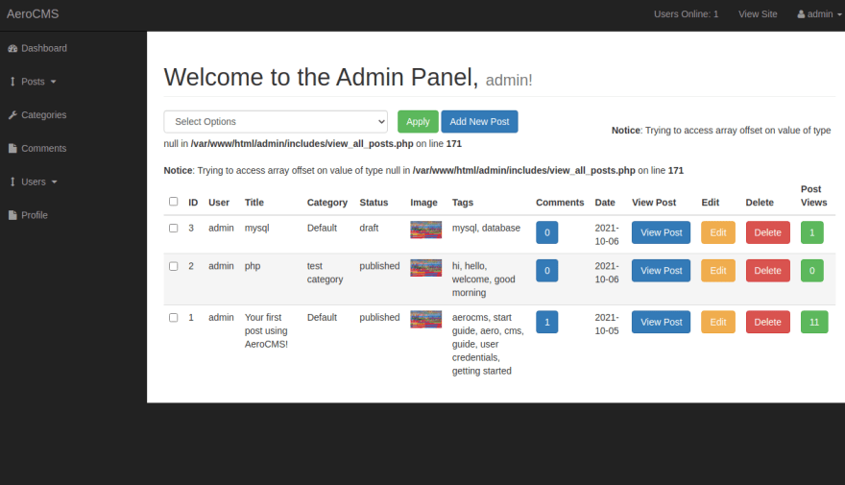
Task: Click the 'Users Online: 1' text
Action: [686, 14]
